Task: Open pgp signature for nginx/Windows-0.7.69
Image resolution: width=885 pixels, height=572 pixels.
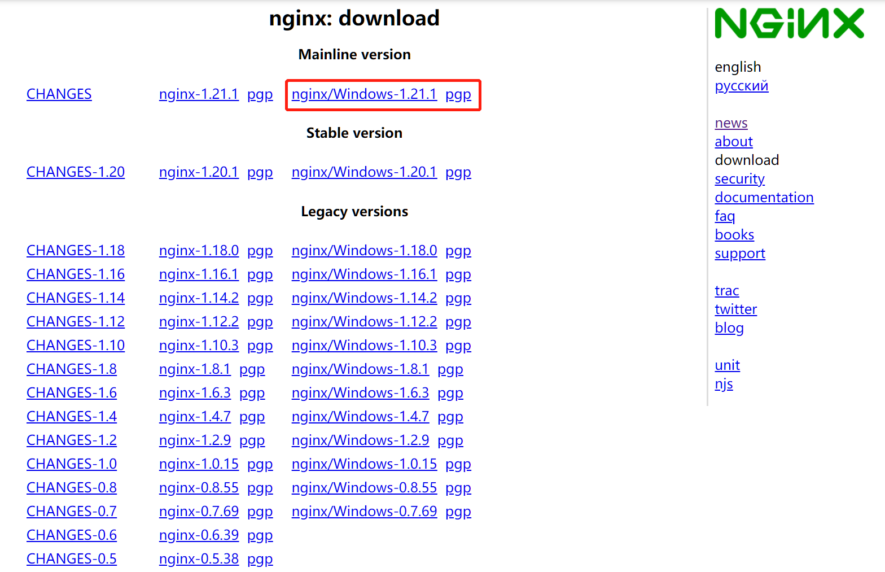Action: tap(458, 512)
